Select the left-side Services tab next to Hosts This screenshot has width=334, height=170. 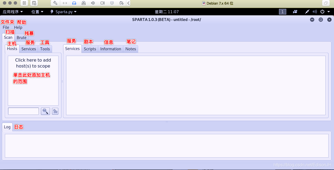[29, 49]
